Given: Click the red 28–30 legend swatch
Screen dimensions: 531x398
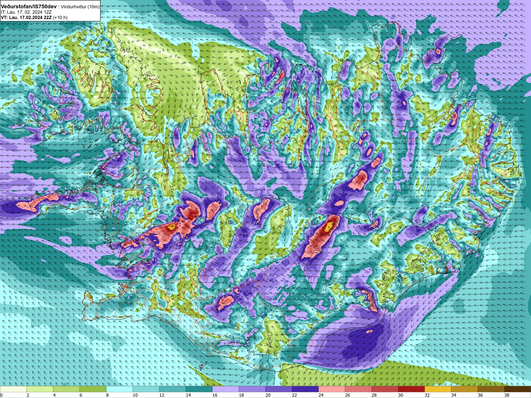Looking at the screenshot, I should 385,390.
